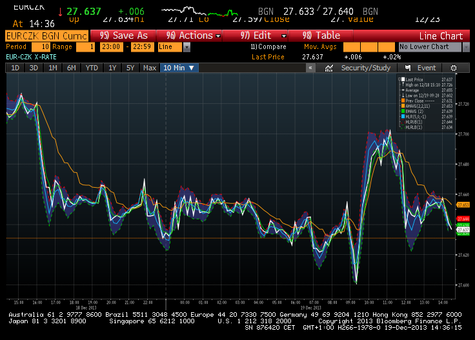Image resolution: width=475 pixels, height=340 pixels.
Task: Open the 10 Min interval dropdown
Action: point(179,68)
